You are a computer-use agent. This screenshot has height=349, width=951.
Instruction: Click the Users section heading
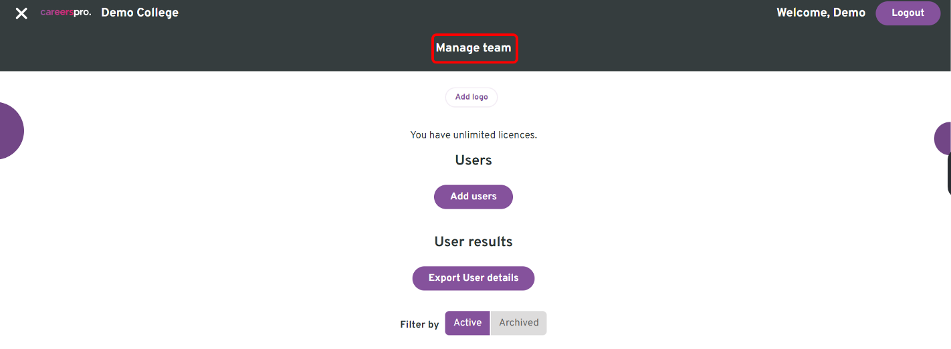click(x=473, y=160)
